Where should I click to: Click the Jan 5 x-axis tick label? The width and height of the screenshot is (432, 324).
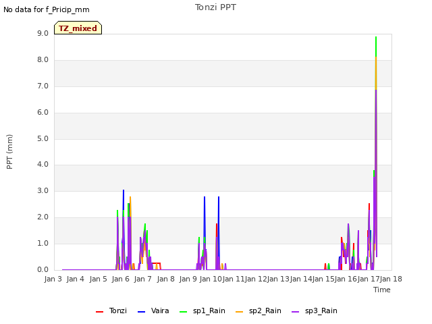click(98, 279)
